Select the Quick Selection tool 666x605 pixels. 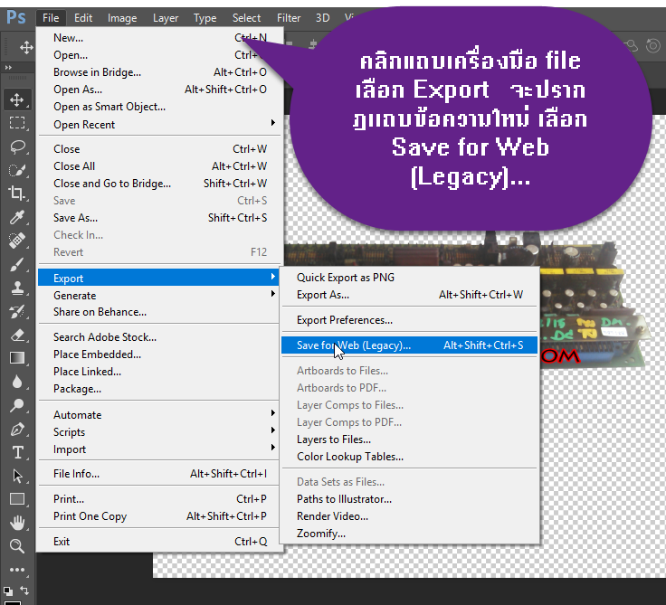click(17, 170)
